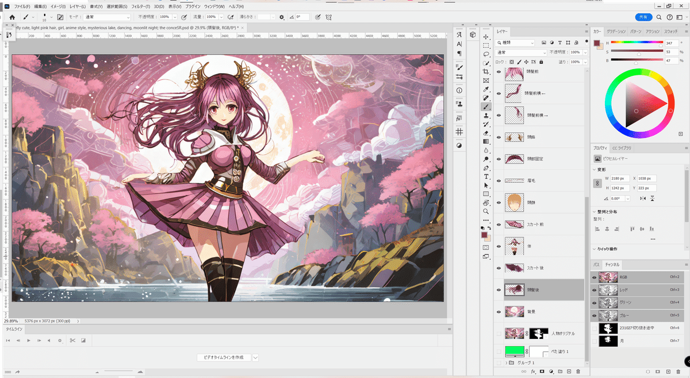Select the Move tool
The height and width of the screenshot is (378, 690).
tap(486, 37)
